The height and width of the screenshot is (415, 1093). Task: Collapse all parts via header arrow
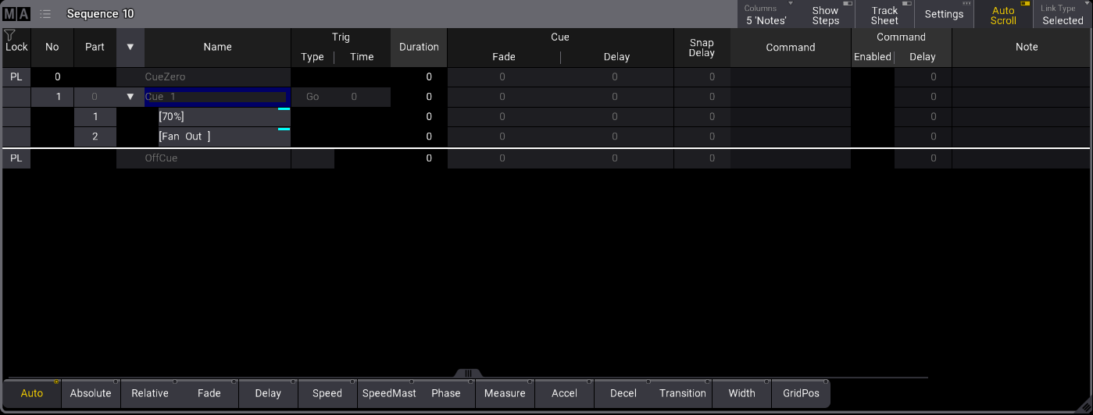coord(130,47)
